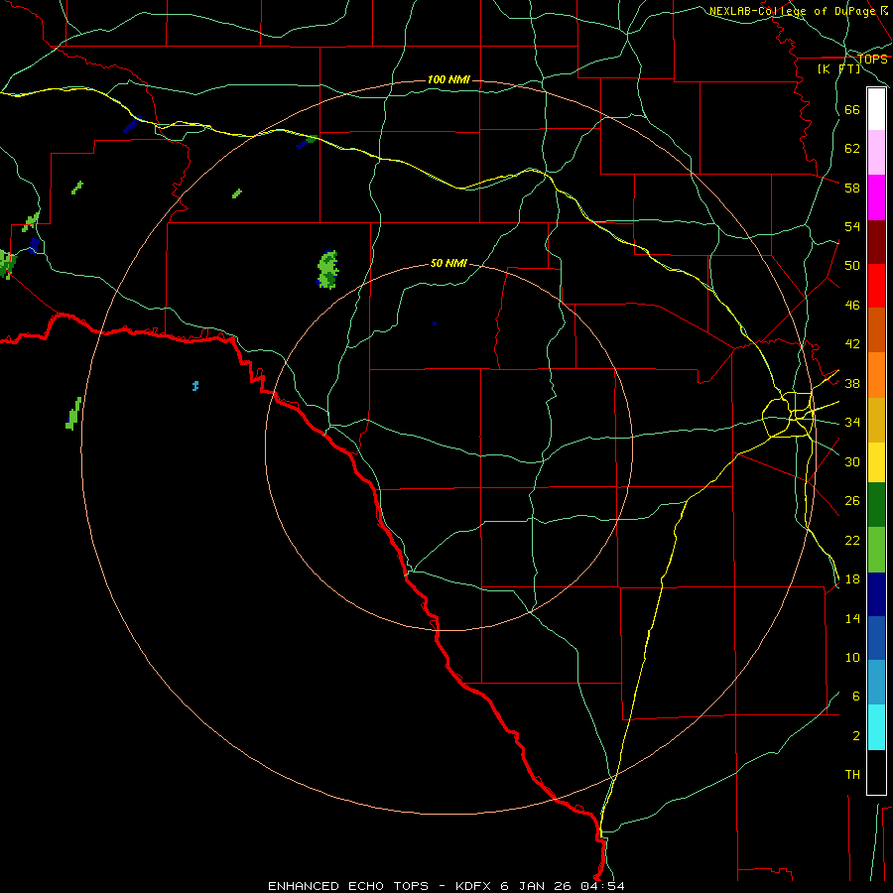The image size is (893, 893).
Task: Click the "2" legend value
Action: (x=855, y=736)
